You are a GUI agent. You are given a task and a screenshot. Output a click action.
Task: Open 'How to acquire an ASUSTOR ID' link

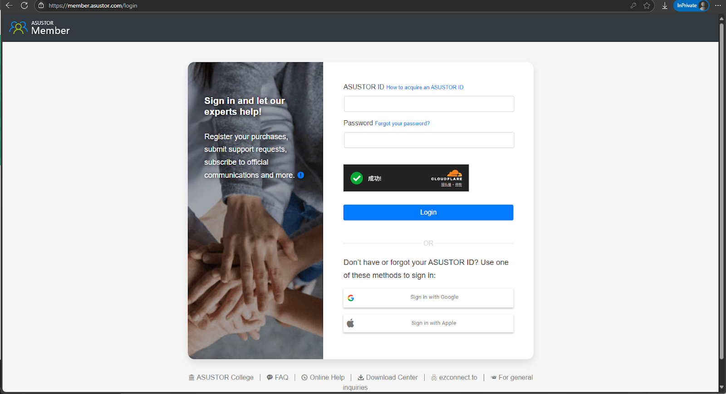[x=425, y=87]
